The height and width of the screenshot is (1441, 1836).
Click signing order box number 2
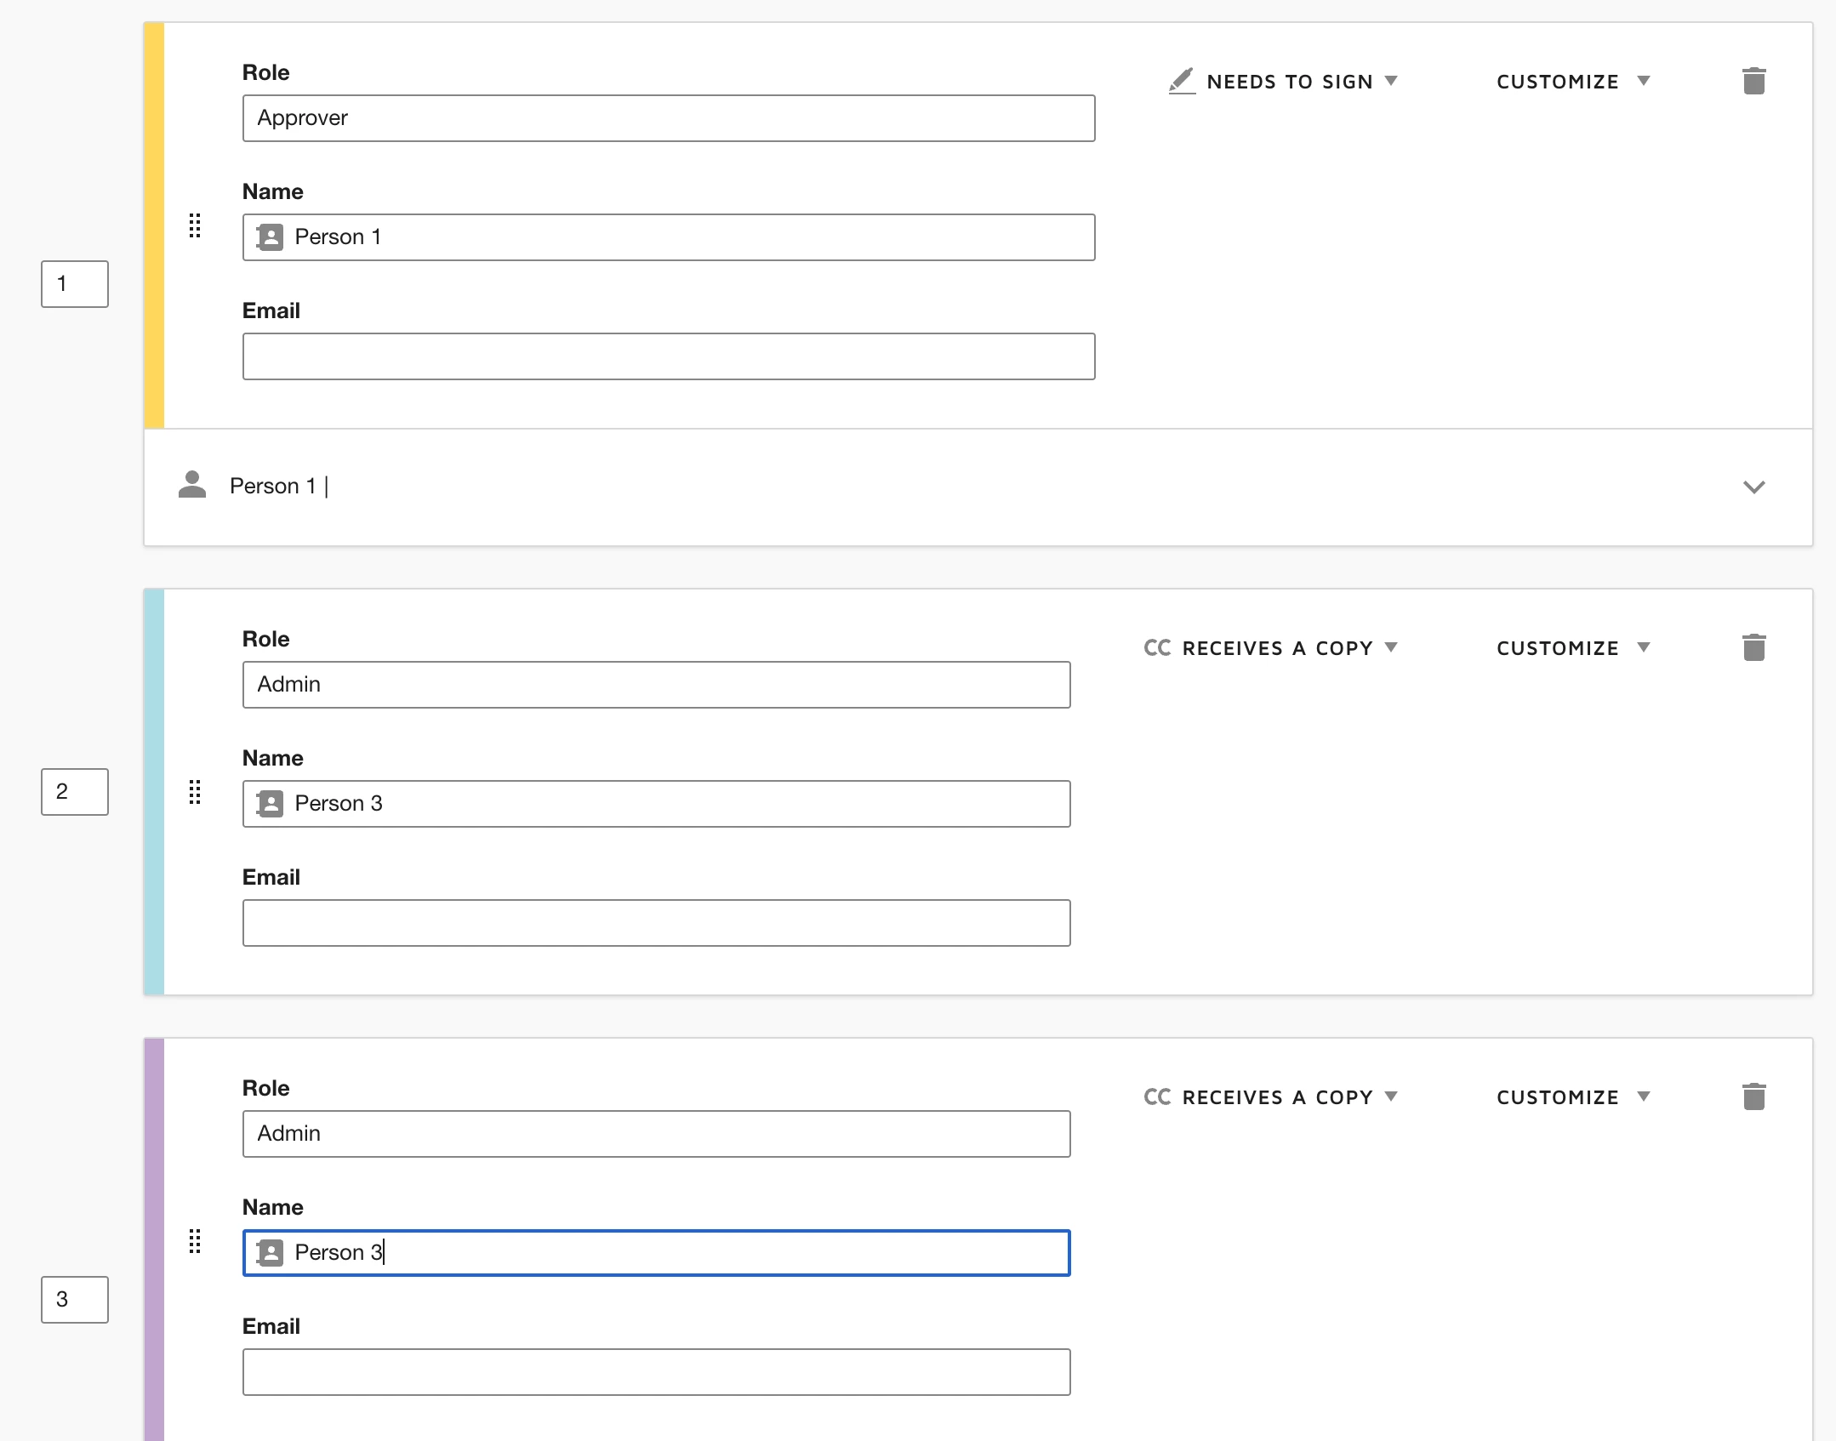click(75, 792)
